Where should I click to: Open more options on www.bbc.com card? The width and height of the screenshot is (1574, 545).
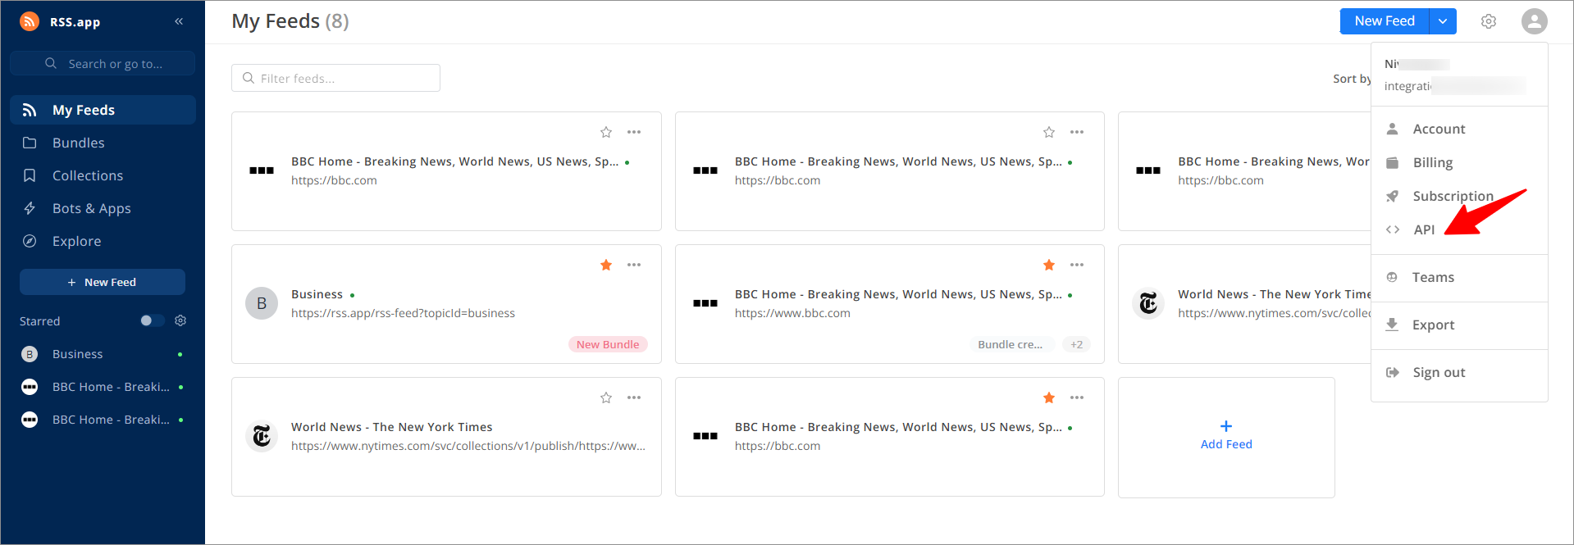pyautogui.click(x=1077, y=265)
